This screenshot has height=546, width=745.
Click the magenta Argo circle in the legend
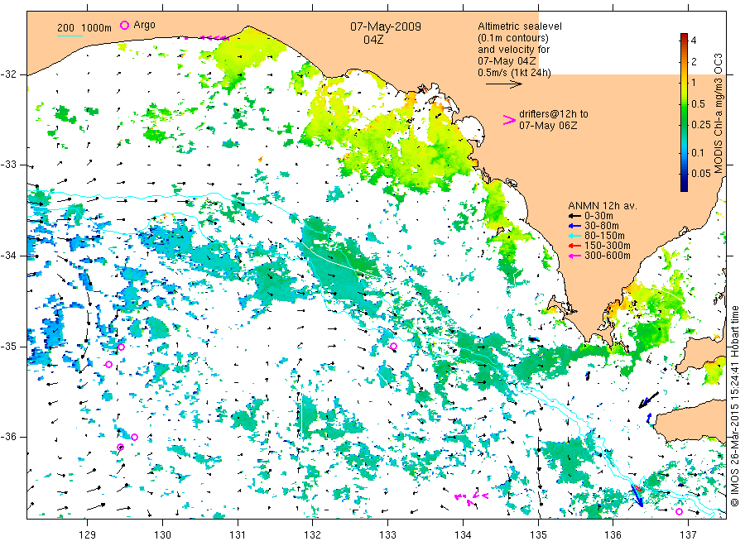coord(124,25)
